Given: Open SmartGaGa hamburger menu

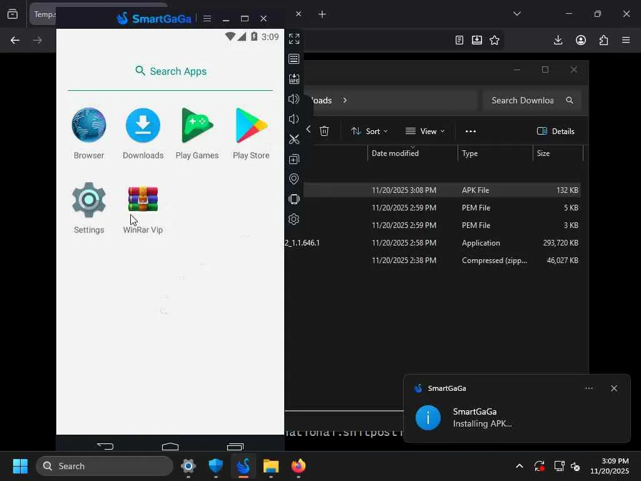Looking at the screenshot, I should (x=207, y=18).
